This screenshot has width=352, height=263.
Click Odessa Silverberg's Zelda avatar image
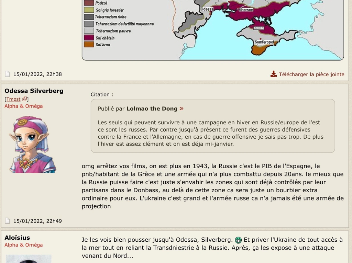[x=32, y=144]
